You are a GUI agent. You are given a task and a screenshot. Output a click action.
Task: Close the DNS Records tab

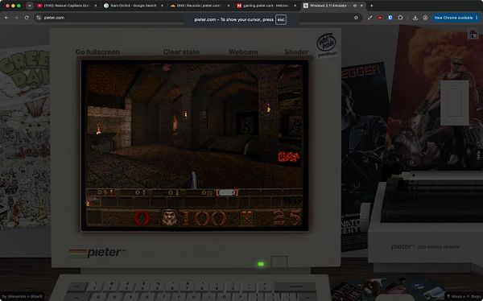tap(229, 6)
